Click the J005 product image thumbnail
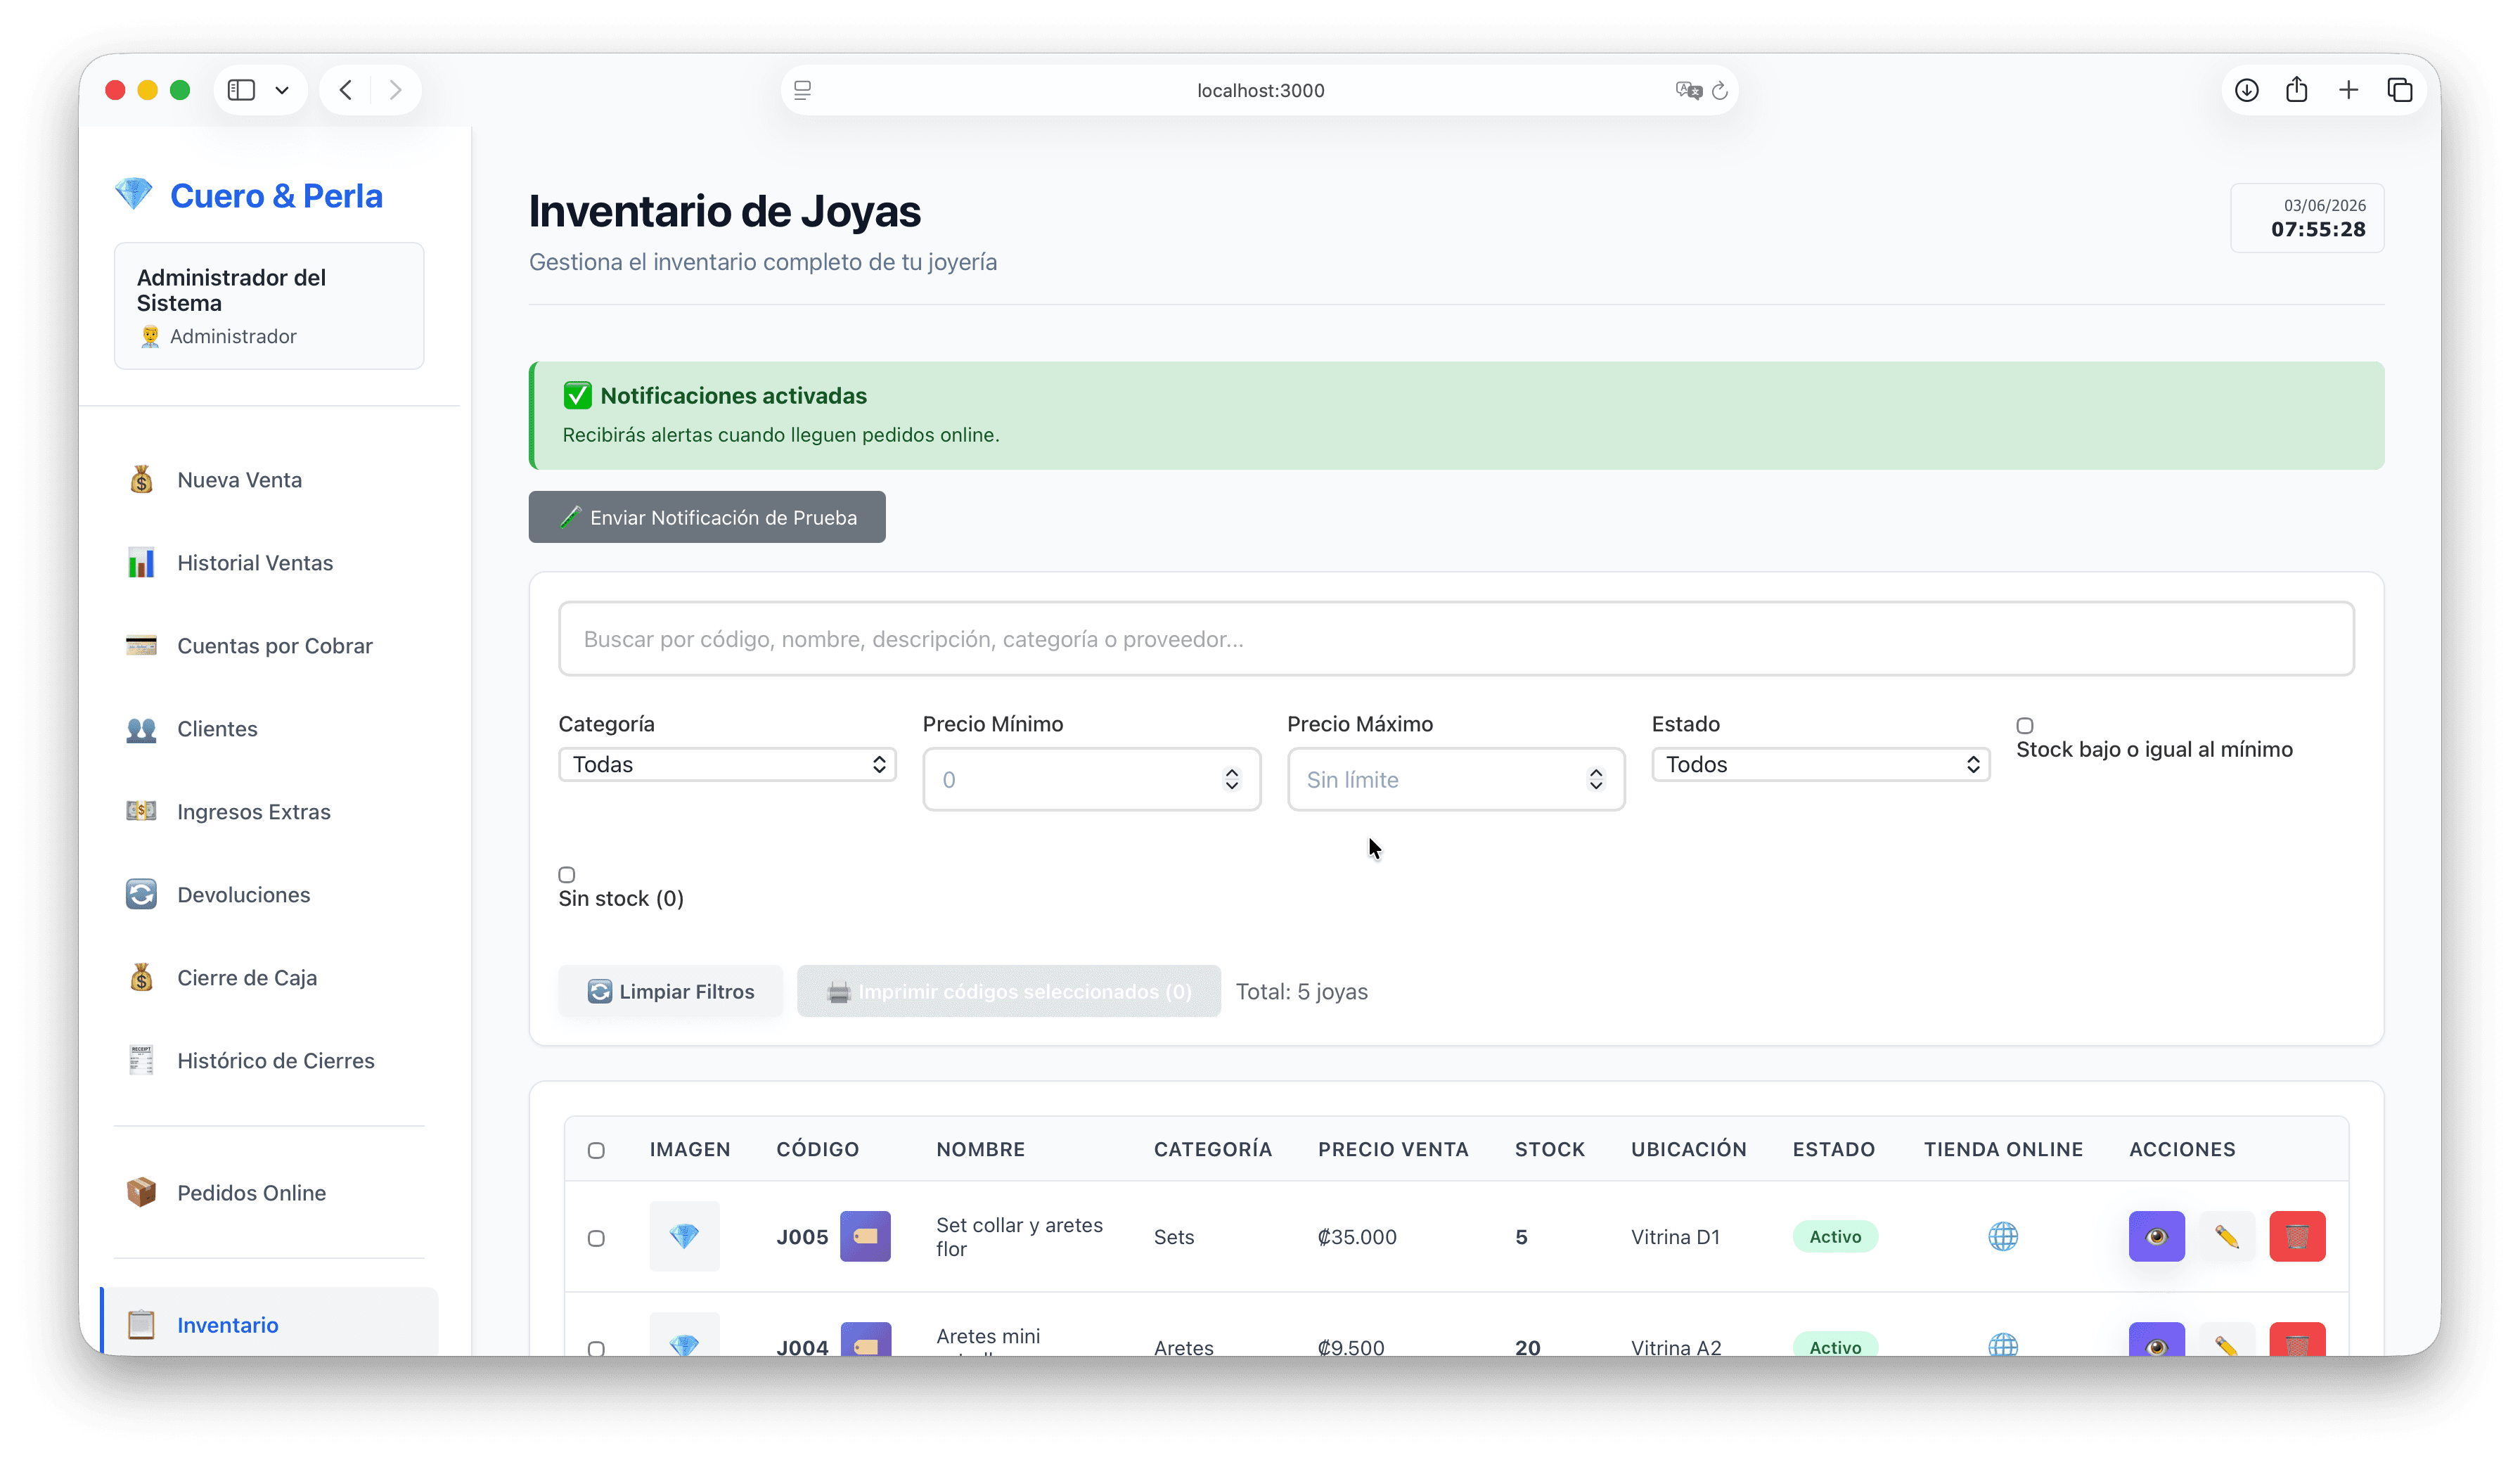This screenshot has height=1460, width=2520. coord(684,1237)
